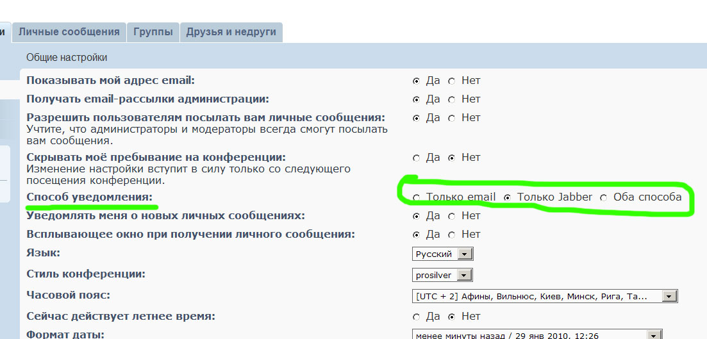Open the Друзья и недруги tab
707x339 pixels.
pyautogui.click(x=231, y=32)
